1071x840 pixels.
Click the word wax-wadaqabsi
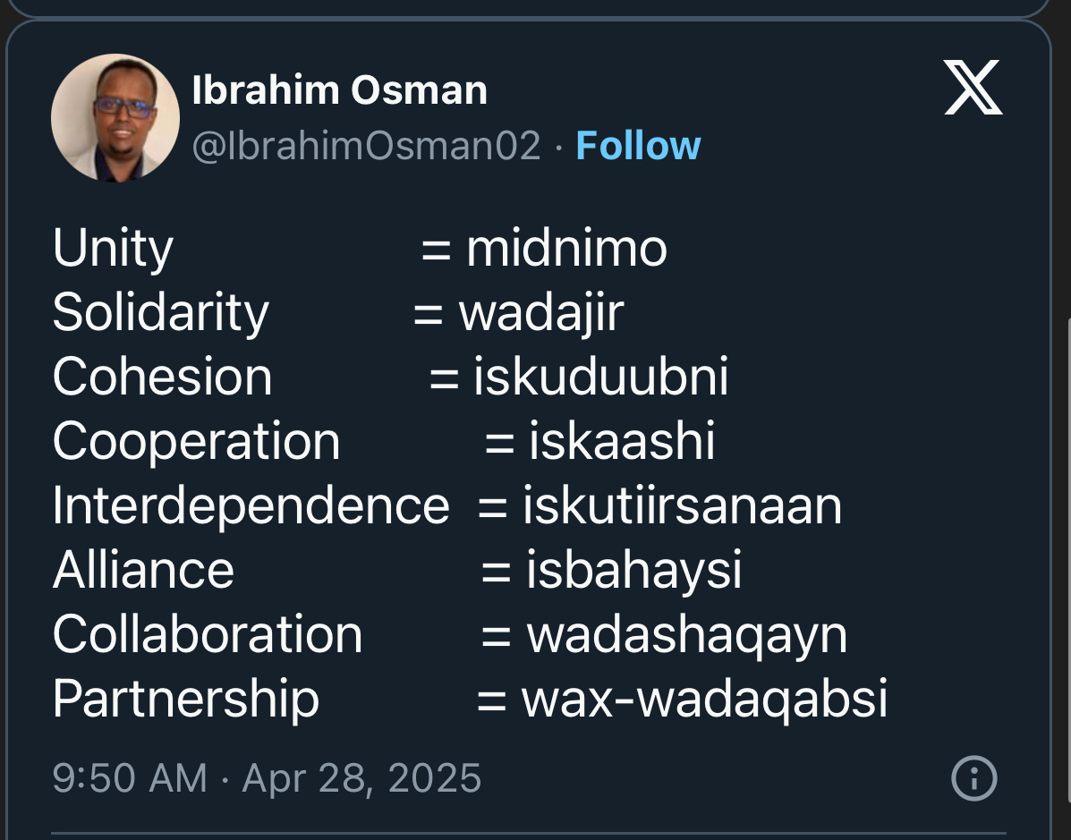(704, 700)
